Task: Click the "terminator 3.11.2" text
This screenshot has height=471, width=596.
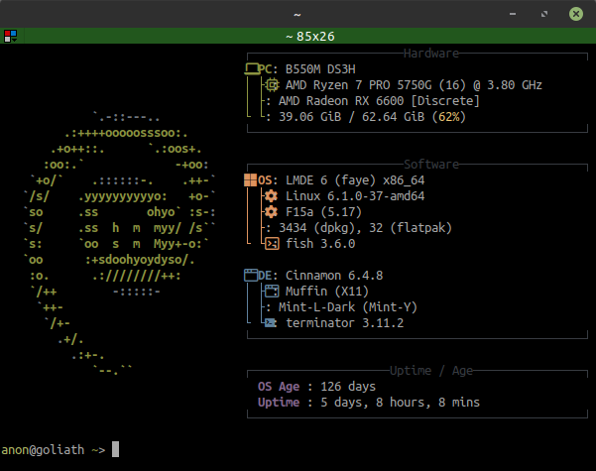Action: point(345,322)
